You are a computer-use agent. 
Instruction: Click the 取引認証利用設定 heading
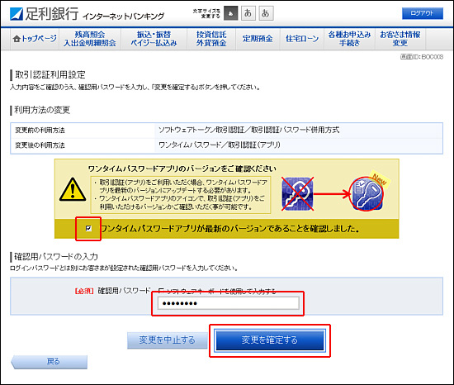50,75
